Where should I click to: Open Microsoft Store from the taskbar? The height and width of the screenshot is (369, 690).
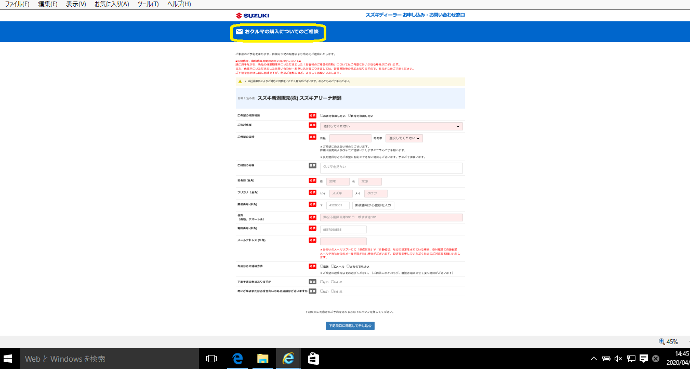pyautogui.click(x=313, y=359)
